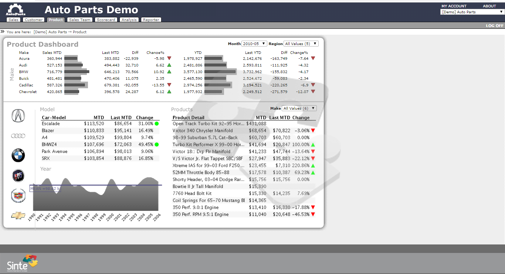Switch to the Sales tab
The width and height of the screenshot is (505, 274).
(13, 20)
